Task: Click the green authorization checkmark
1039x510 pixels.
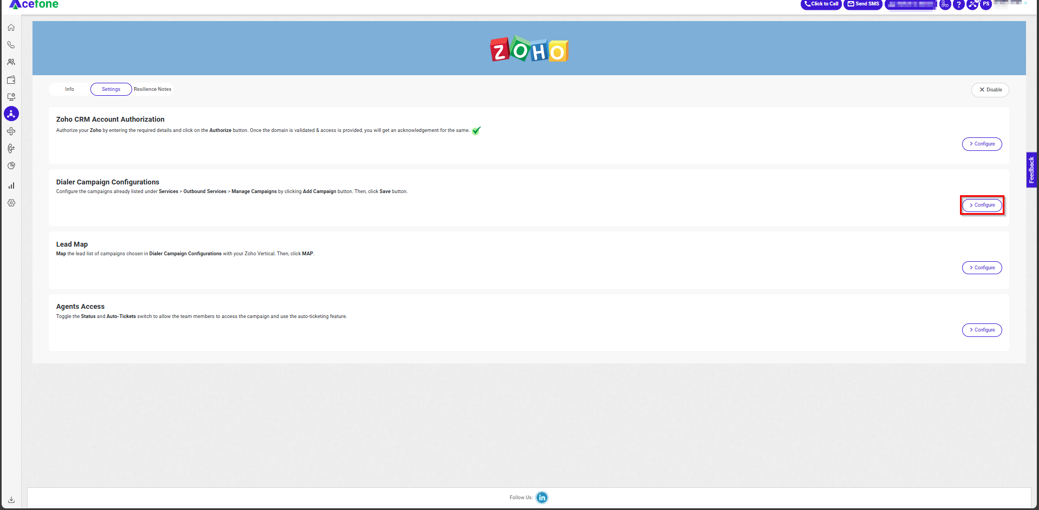Action: pyautogui.click(x=476, y=130)
